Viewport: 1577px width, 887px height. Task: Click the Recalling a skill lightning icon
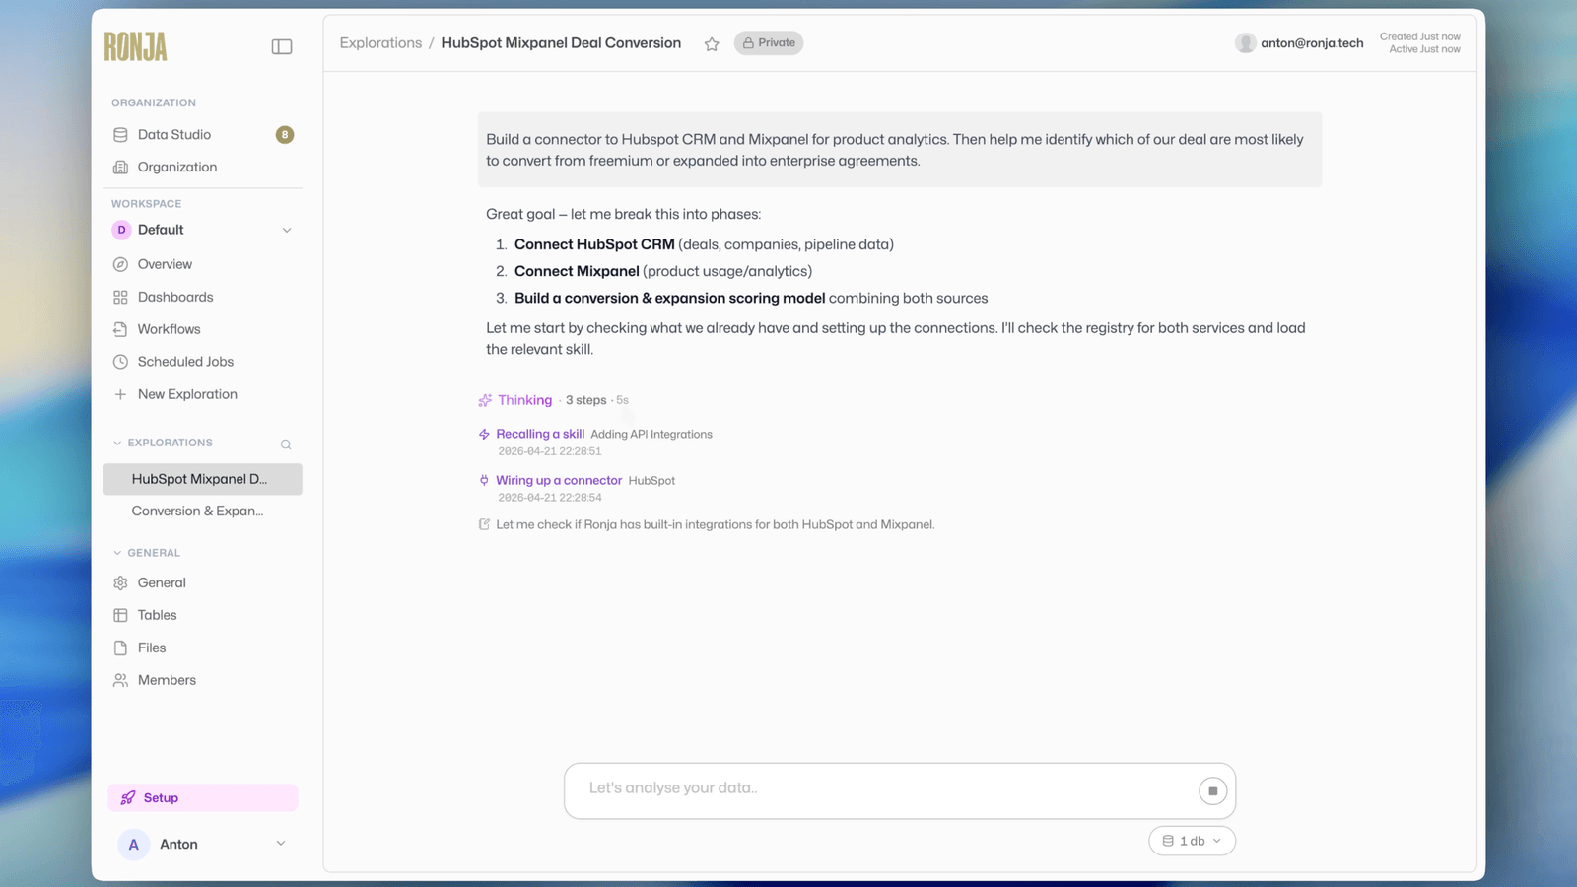pyautogui.click(x=484, y=434)
